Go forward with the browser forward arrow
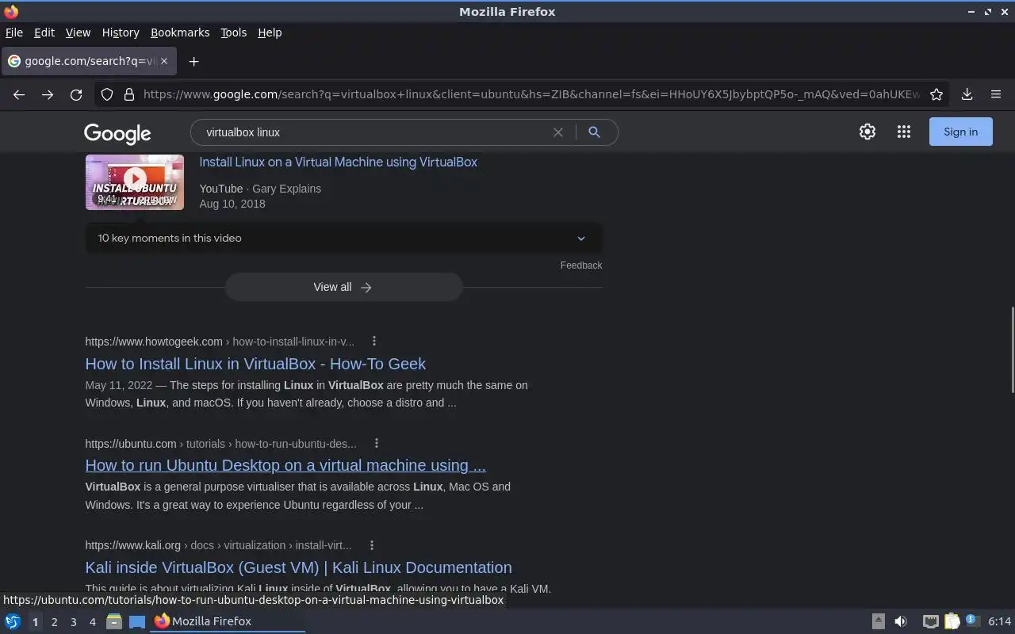This screenshot has width=1015, height=634. [48, 94]
